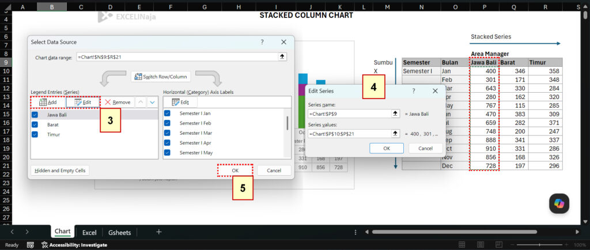The image size is (590, 250).
Task: Click the three-dot sheet tab splitter handle
Action: (355, 232)
